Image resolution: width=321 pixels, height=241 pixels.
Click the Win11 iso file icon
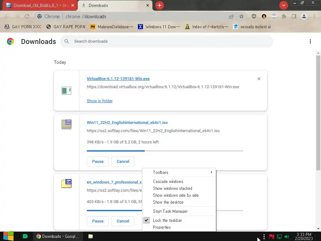coord(66,124)
